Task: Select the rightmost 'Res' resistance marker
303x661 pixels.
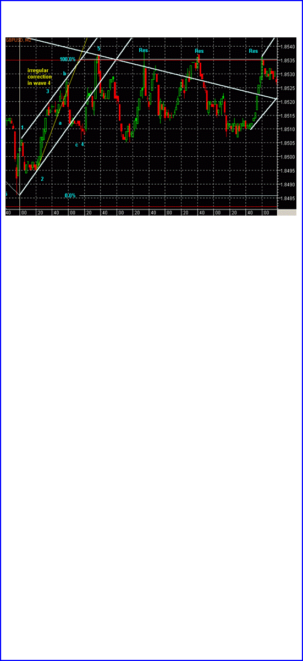Action: 254,51
